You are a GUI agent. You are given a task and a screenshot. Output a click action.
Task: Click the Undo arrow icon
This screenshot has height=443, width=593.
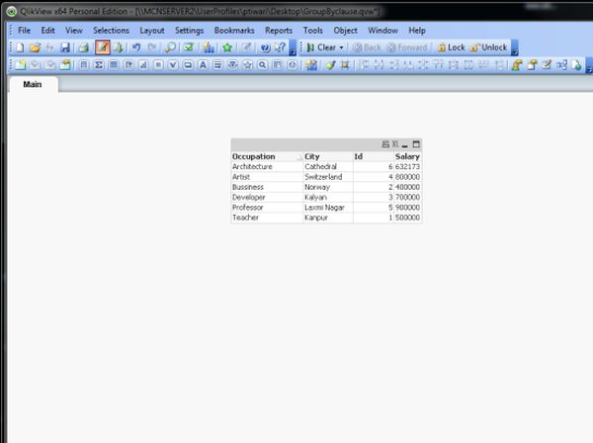pyautogui.click(x=136, y=47)
